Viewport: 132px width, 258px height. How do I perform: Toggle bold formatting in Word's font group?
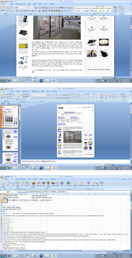pos(16,11)
